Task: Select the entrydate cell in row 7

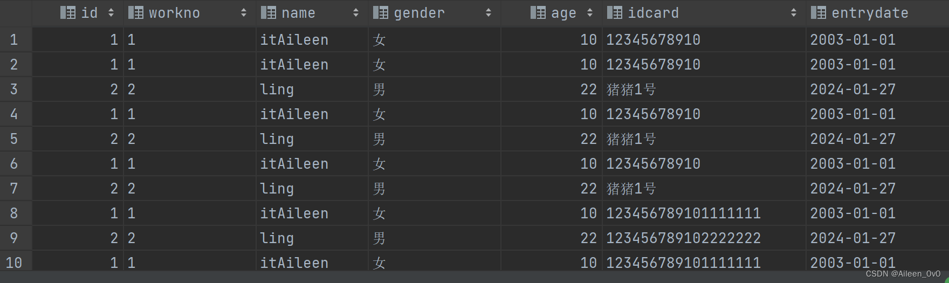Action: [x=852, y=189]
